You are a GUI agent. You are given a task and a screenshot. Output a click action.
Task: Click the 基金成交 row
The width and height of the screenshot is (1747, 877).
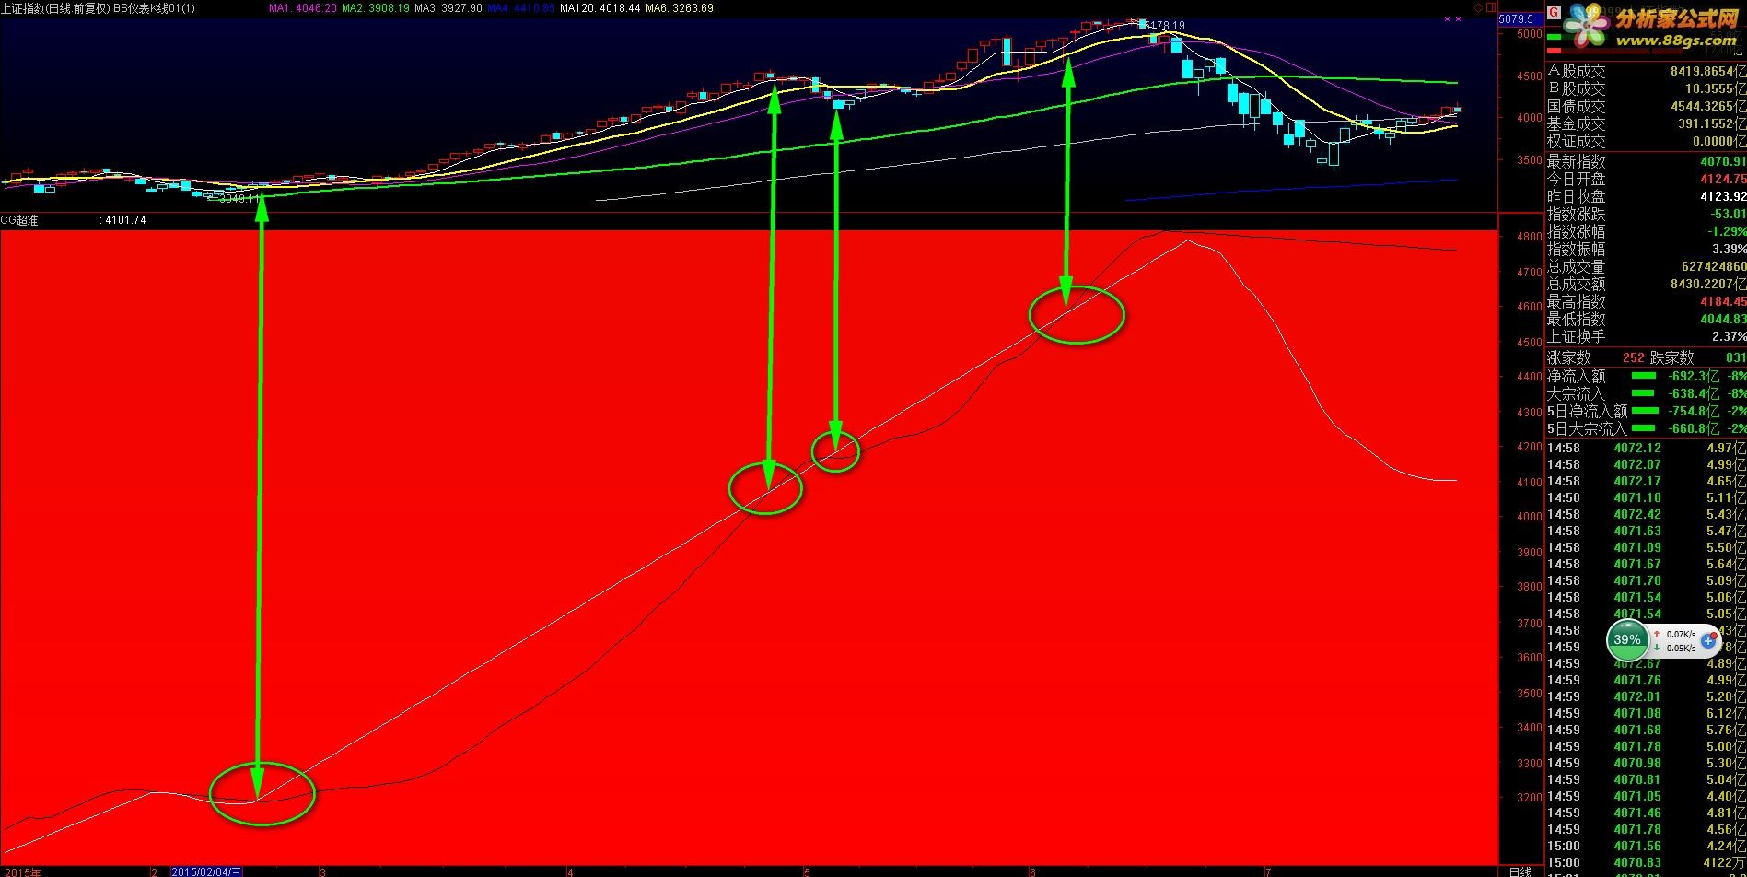pos(1647,123)
